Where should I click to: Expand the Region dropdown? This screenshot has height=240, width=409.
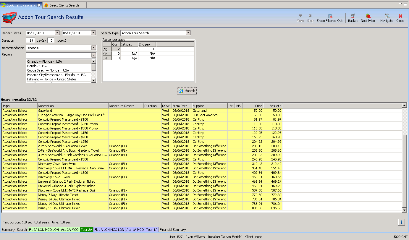(94, 55)
